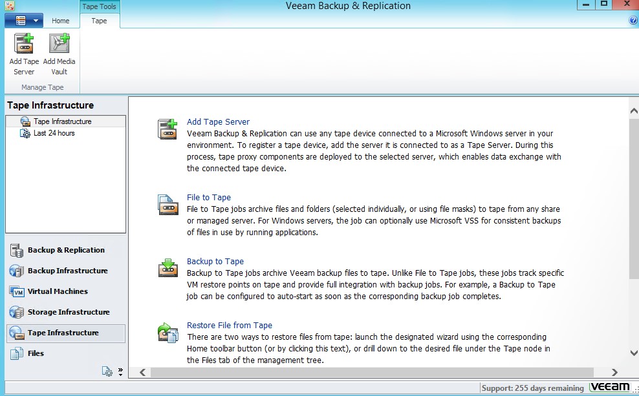The height and width of the screenshot is (396, 639).
Task: Click the Restore File from Tape content icon
Action: (x=168, y=333)
